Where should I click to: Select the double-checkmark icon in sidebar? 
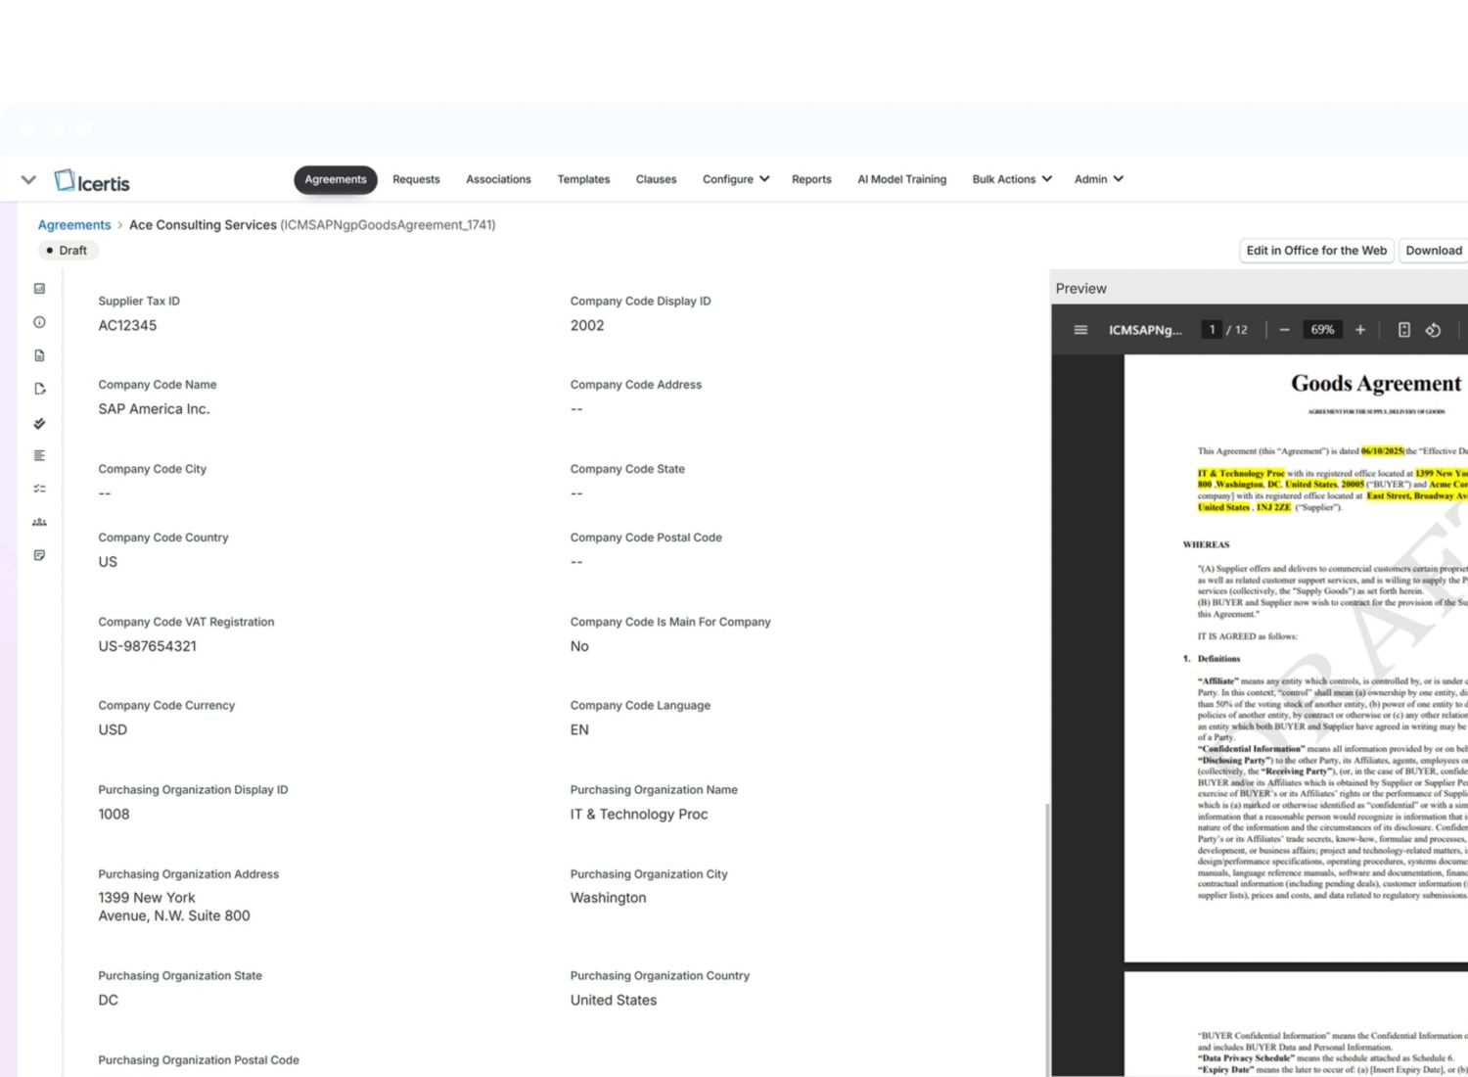[39, 423]
